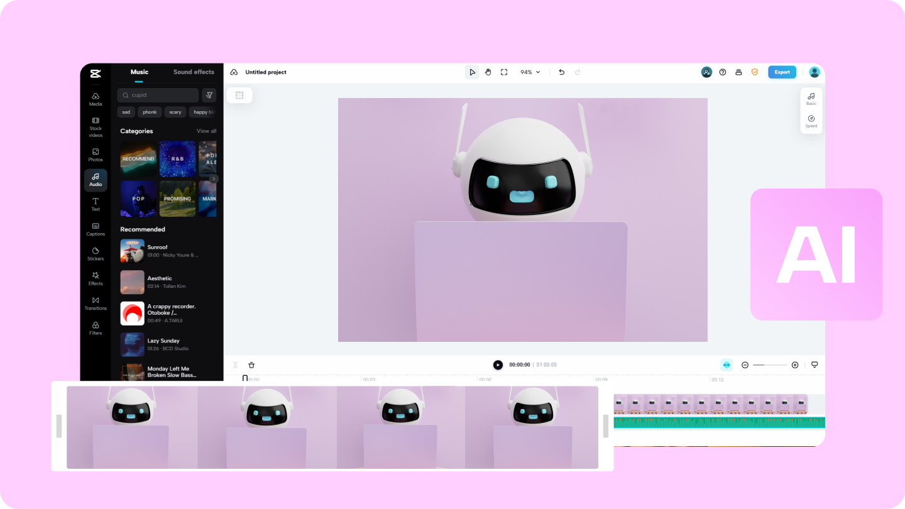The height and width of the screenshot is (509, 905).
Task: Toggle the timeline snapping button
Action: [727, 365]
